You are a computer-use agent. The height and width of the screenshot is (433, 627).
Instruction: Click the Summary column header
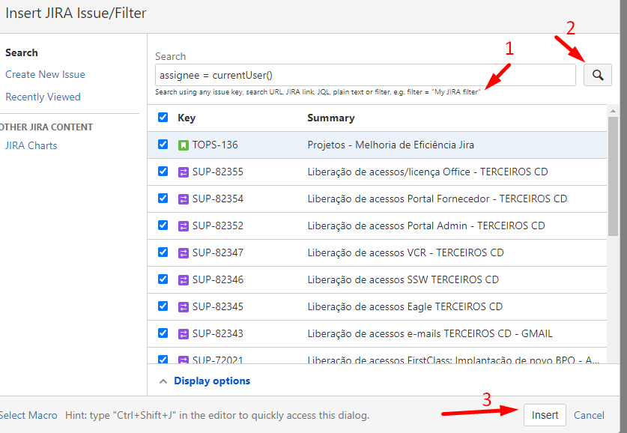click(x=330, y=118)
